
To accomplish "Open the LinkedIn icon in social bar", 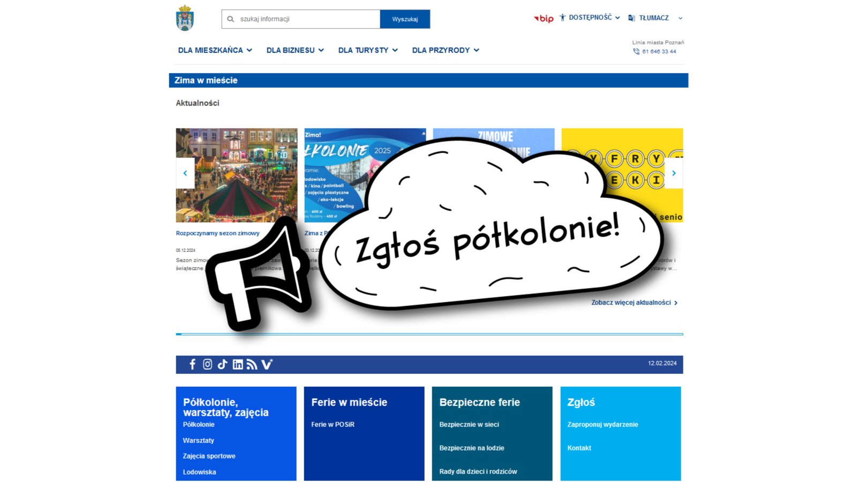I will coord(238,364).
